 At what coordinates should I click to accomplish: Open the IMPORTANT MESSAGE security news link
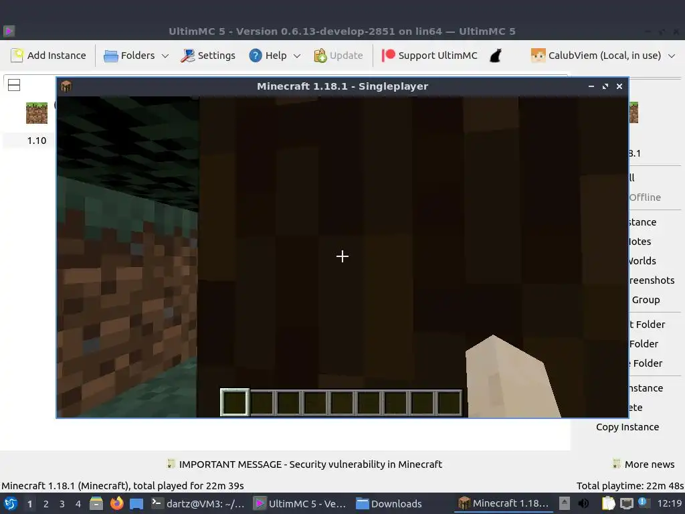pyautogui.click(x=310, y=464)
